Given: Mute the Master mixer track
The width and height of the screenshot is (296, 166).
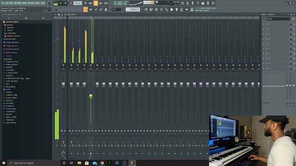Looking at the screenshot, I should pyautogui.click(x=63, y=65).
